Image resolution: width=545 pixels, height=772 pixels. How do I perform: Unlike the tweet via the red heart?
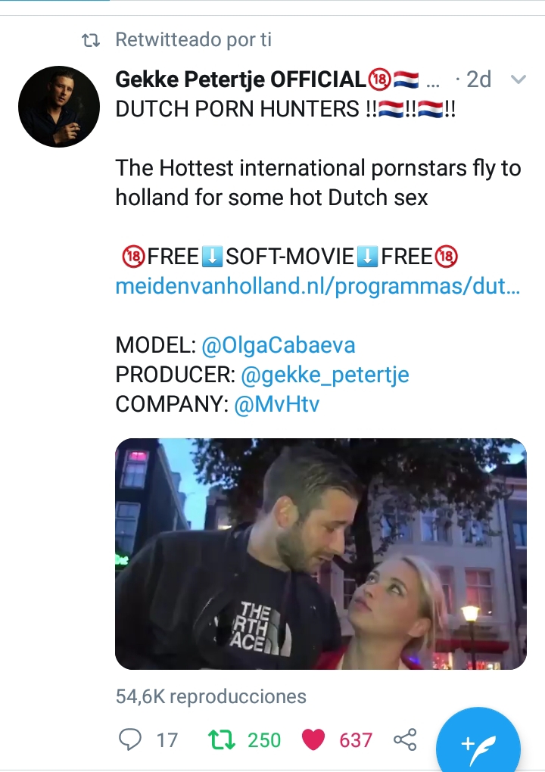click(x=313, y=740)
